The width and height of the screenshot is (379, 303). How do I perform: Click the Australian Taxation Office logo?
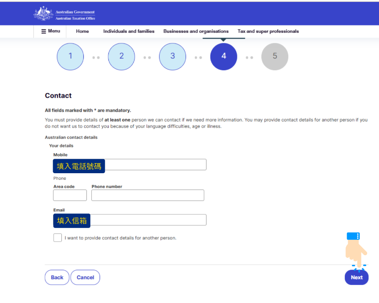(x=64, y=14)
